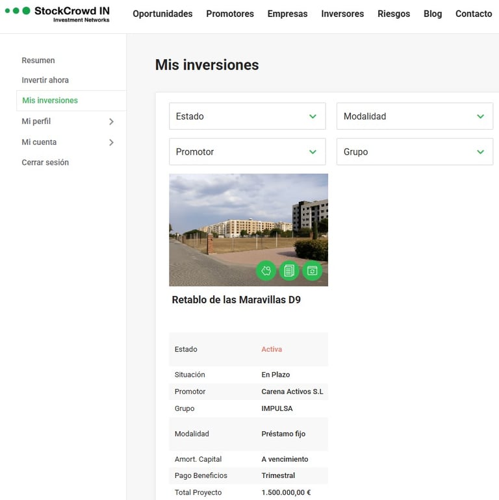Click the IMPULSA group value
Screen dimensions: 499x500
click(277, 408)
